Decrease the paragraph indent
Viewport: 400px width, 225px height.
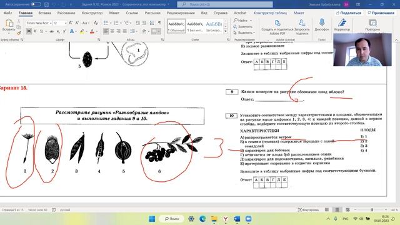coord(137,23)
